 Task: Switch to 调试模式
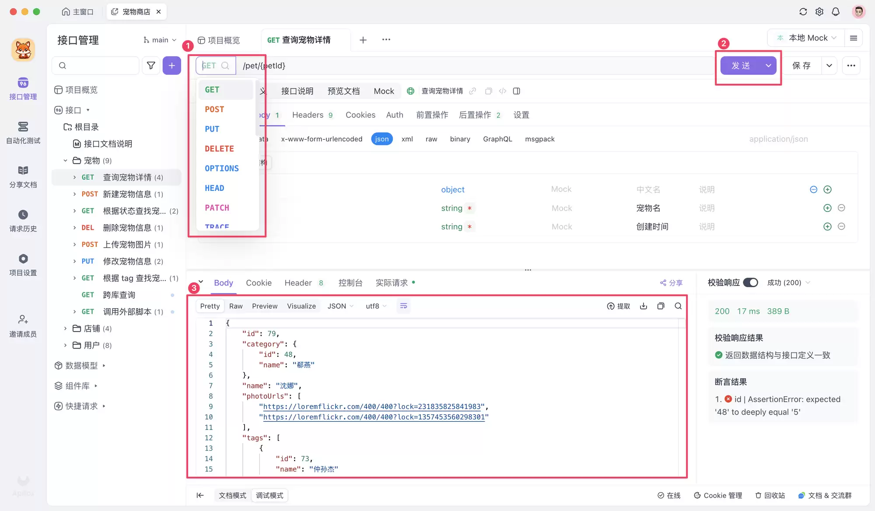[269, 495]
